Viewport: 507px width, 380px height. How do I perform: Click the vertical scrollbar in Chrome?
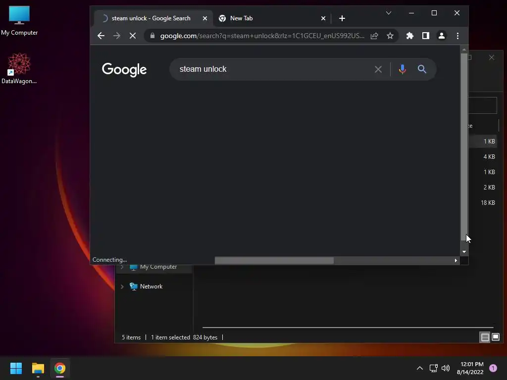point(464,146)
